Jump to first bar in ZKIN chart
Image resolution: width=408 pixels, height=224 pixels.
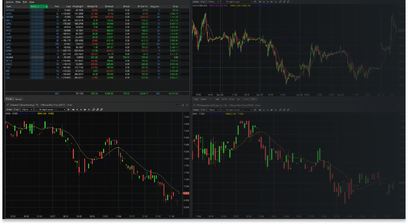[x=260, y=110]
